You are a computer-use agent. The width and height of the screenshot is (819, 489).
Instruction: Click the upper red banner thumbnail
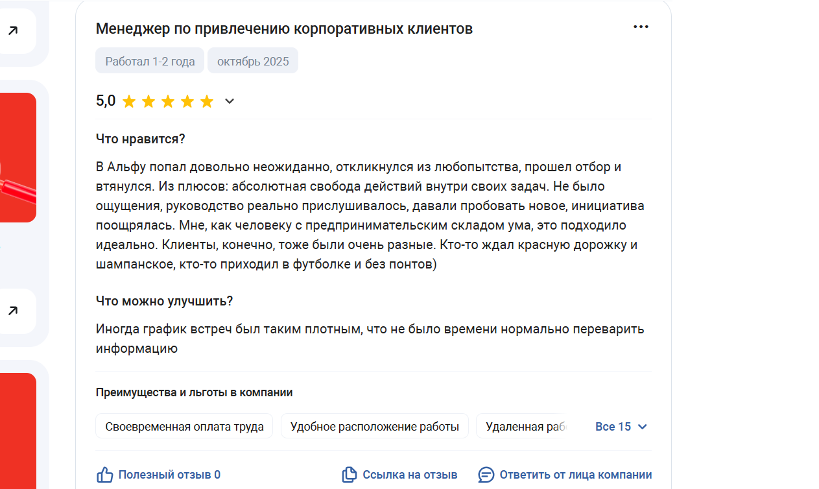click(x=18, y=158)
